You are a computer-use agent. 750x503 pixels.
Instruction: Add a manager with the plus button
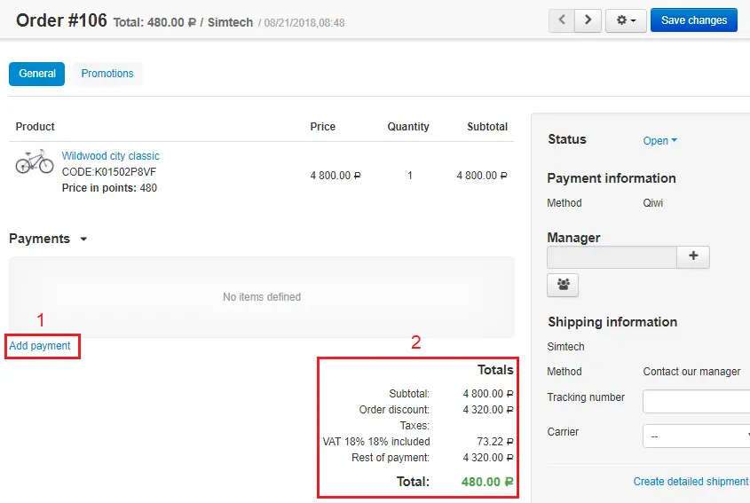click(693, 257)
